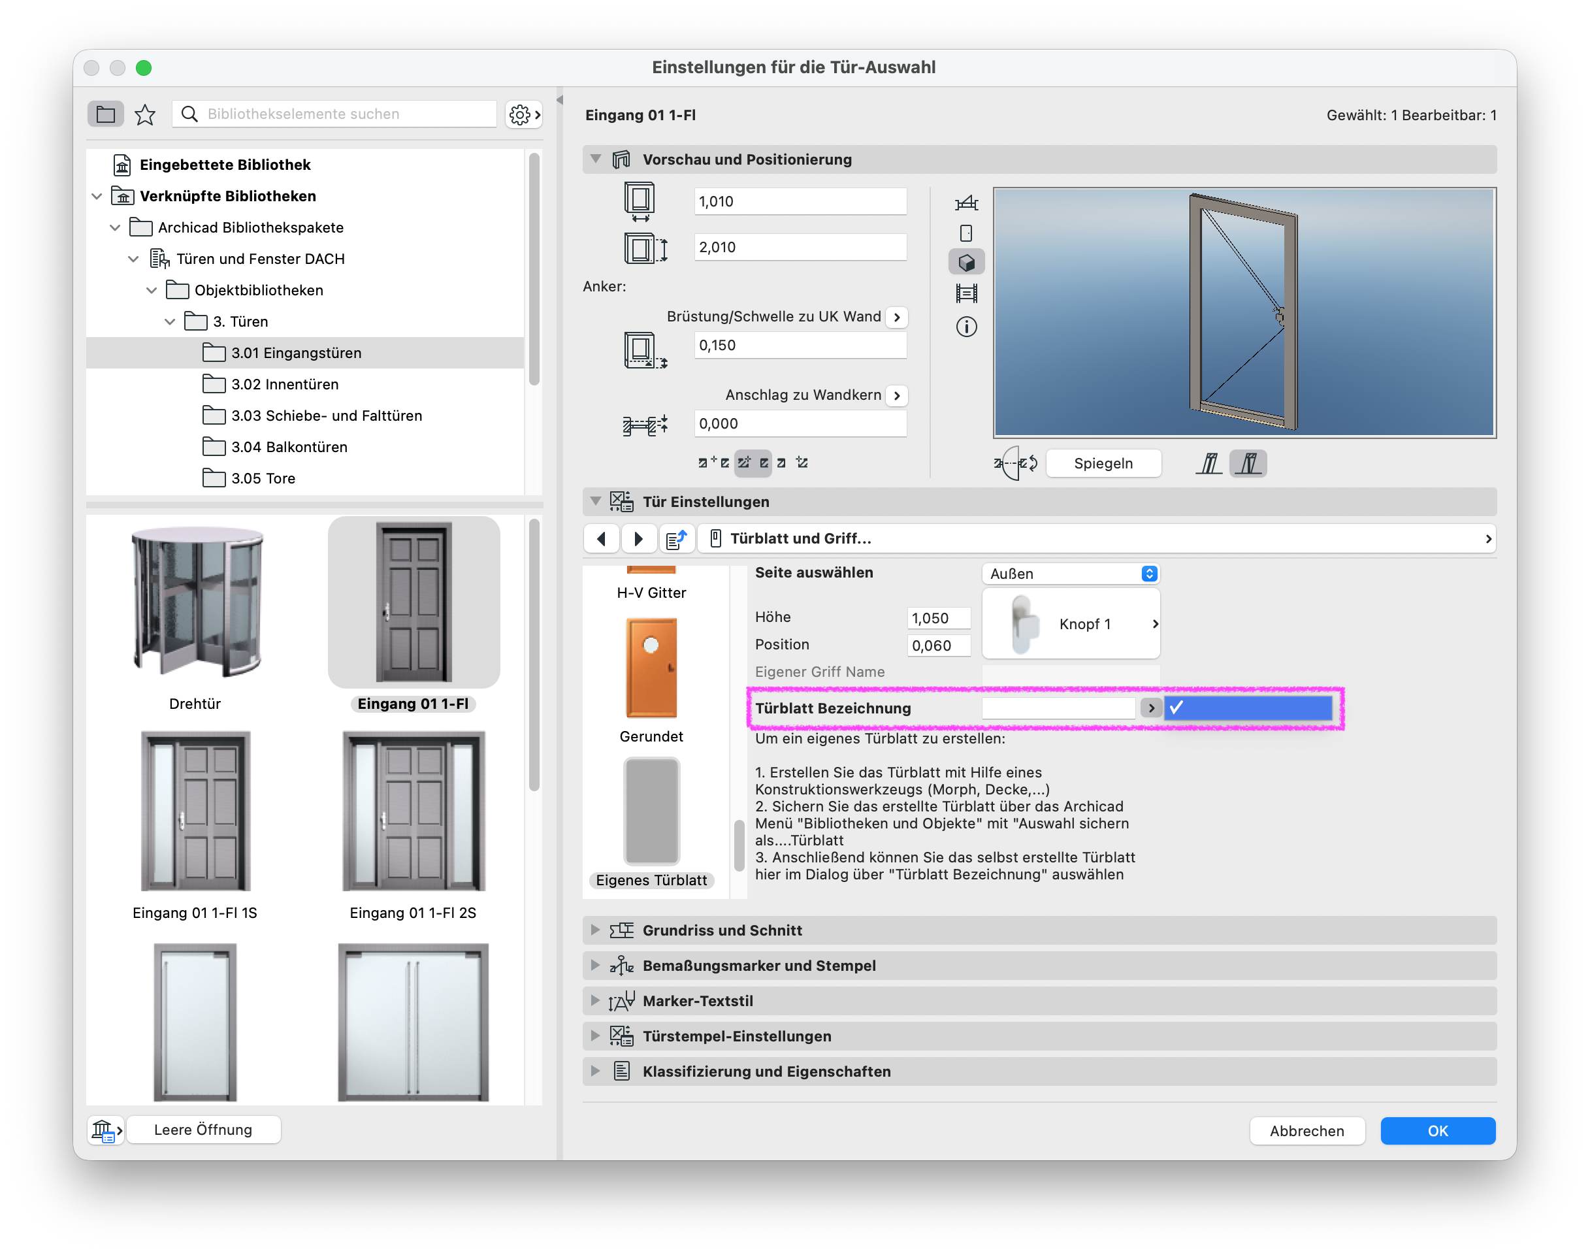Confirm with the OK button

point(1438,1131)
